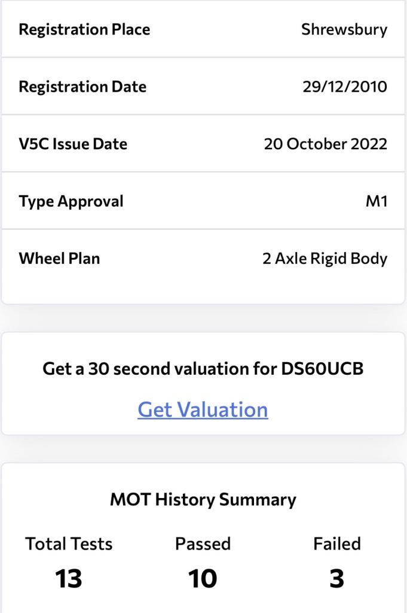Select the Shrewsbury registration place value

(344, 29)
